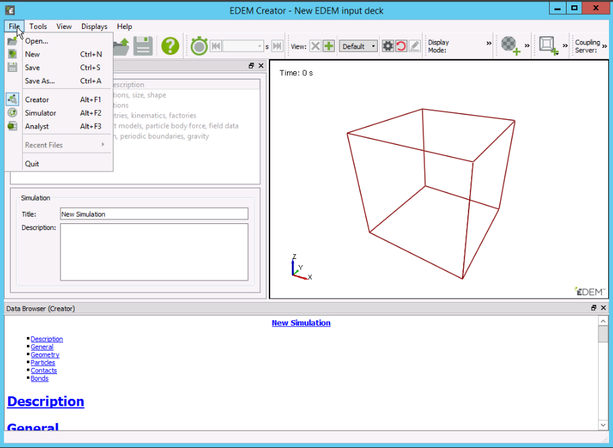Click the green question mark help icon
The height and width of the screenshot is (448, 613).
tap(170, 46)
